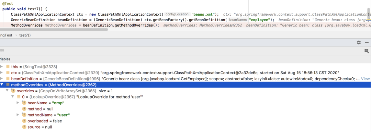The image size is (371, 132).
Task: Click the hide panel minus icon
Action: tap(367, 42)
